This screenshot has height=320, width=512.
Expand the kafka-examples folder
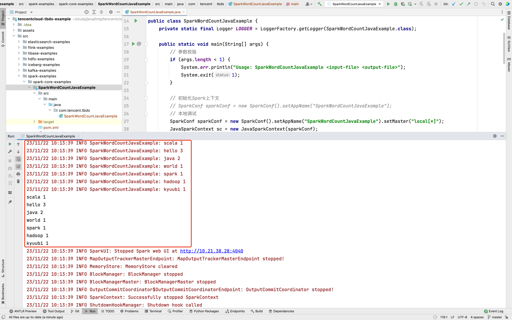pyautogui.click(x=19, y=70)
